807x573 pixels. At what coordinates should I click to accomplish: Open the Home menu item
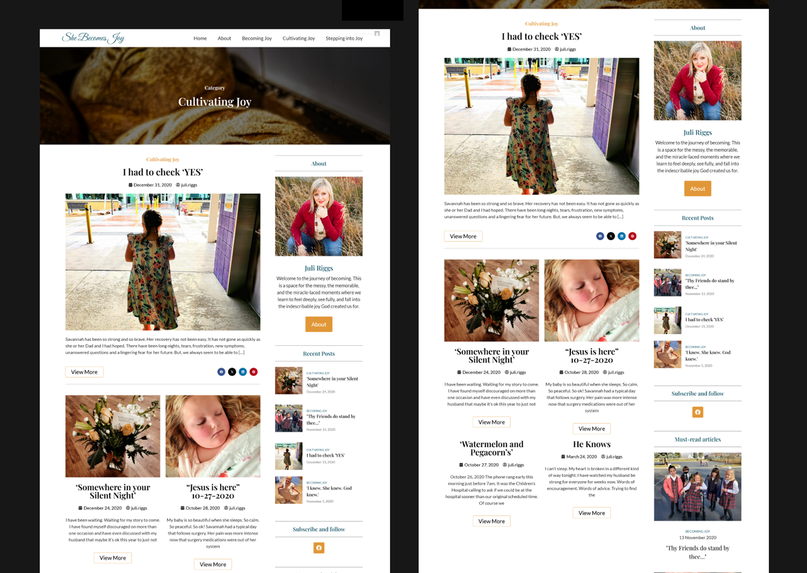tap(200, 38)
